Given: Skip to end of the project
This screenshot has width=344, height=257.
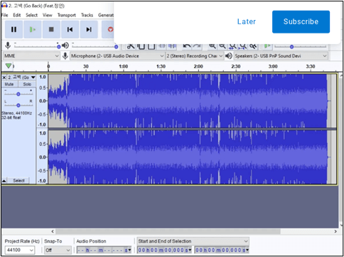Looking at the screenshot, I should pyautogui.click(x=89, y=29).
